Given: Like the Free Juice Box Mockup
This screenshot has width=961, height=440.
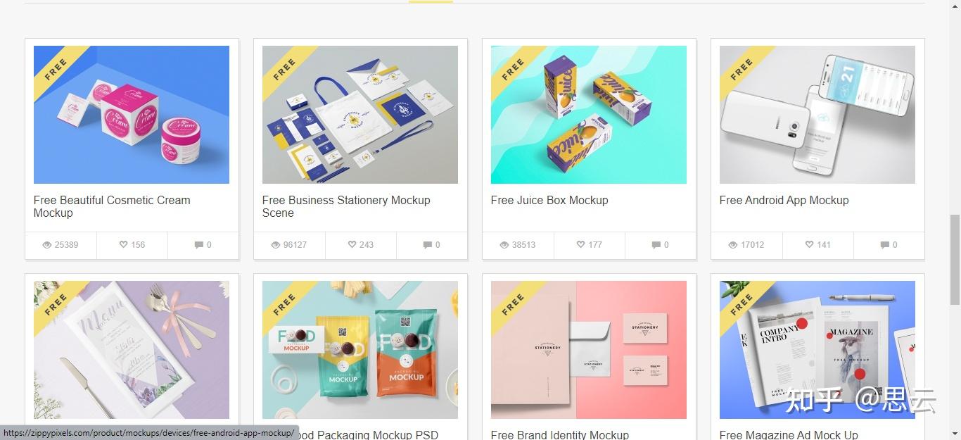Looking at the screenshot, I should (580, 245).
